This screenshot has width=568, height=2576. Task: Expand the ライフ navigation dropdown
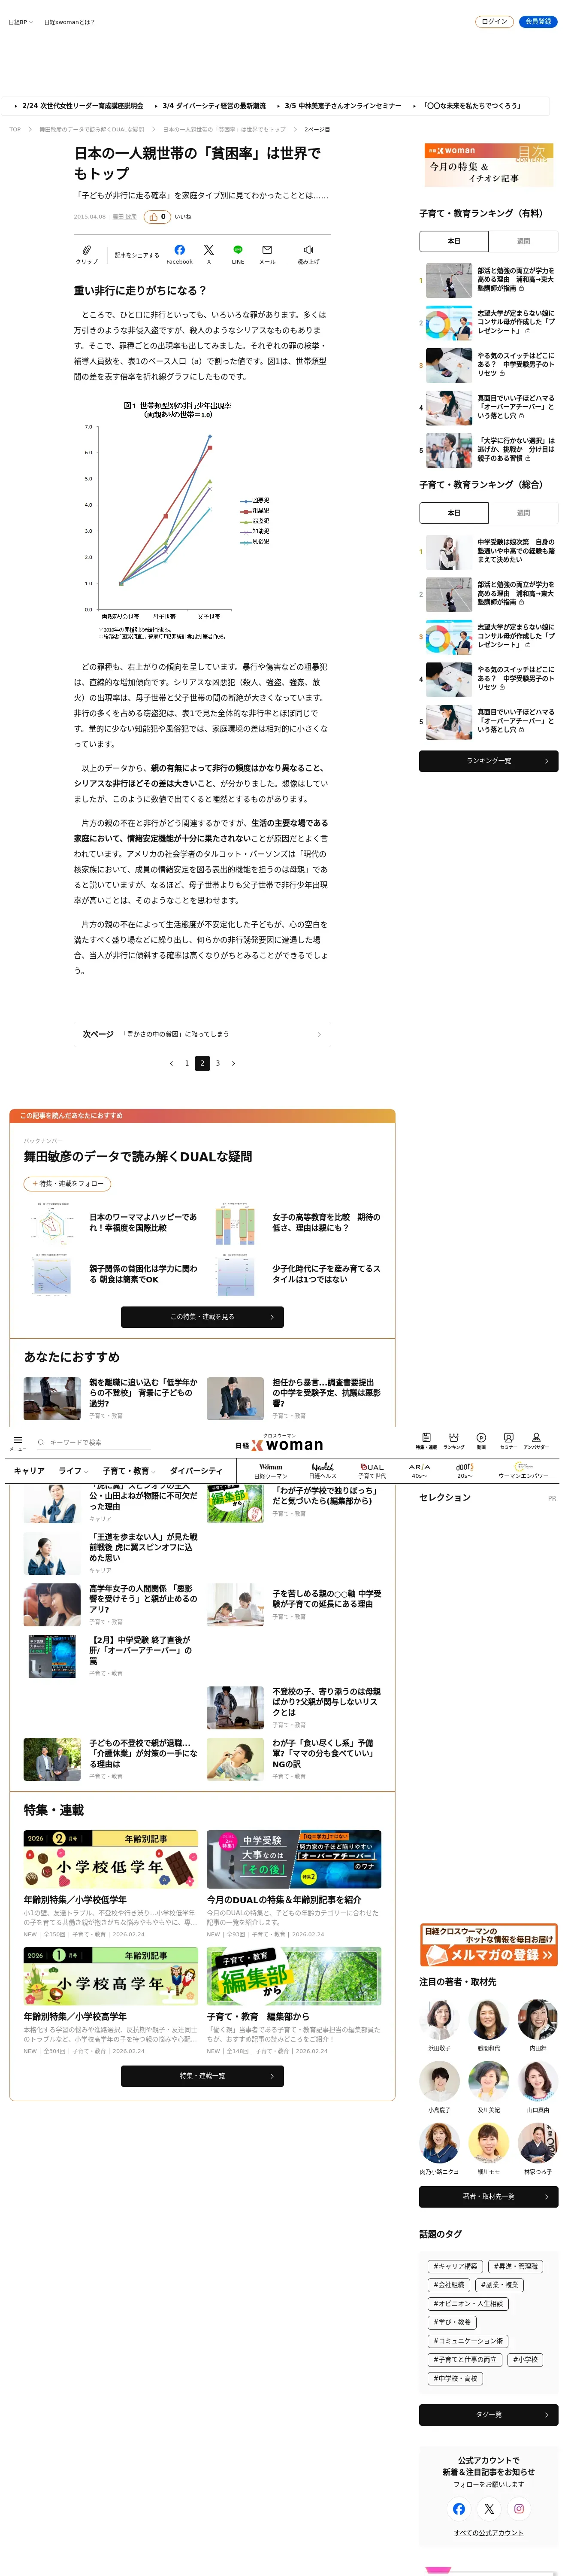click(73, 1471)
